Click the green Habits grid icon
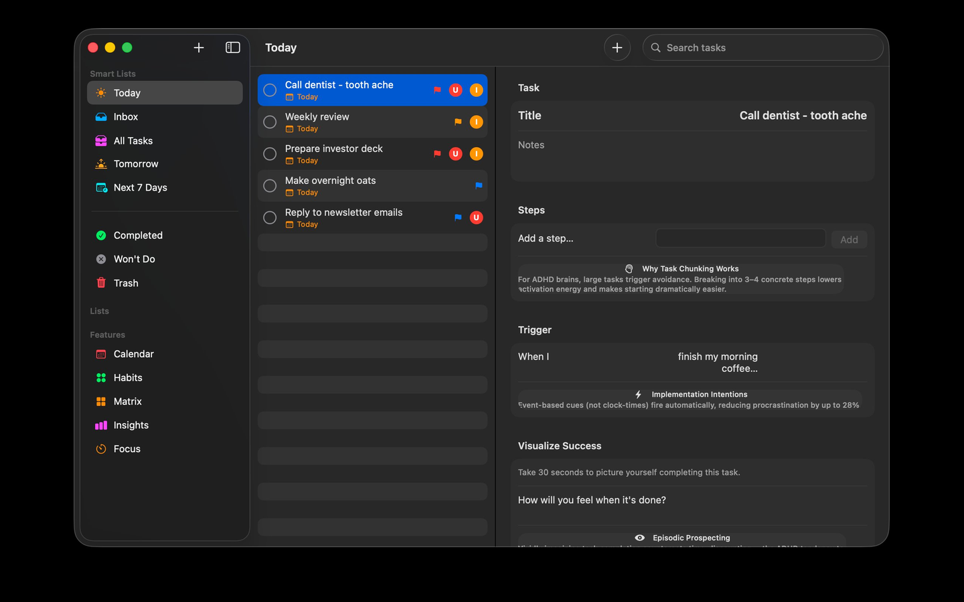The height and width of the screenshot is (602, 964). click(101, 378)
